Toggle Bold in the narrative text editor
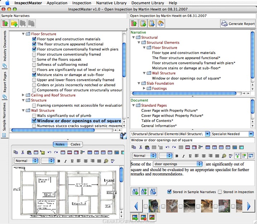This screenshot has width=257, height=224. click(x=177, y=156)
